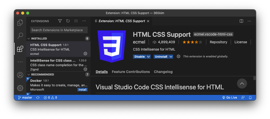
Task: Select the Extension: HTML CSS Support editor tab
Action: (x=121, y=21)
